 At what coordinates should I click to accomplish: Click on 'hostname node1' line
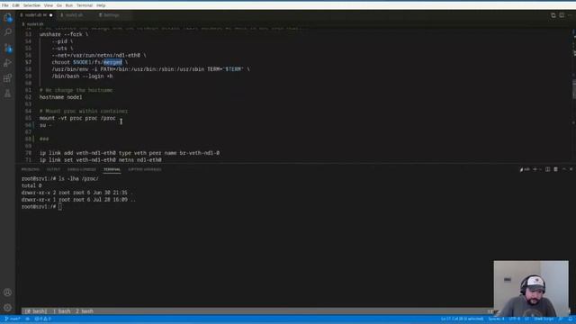click(x=60, y=97)
